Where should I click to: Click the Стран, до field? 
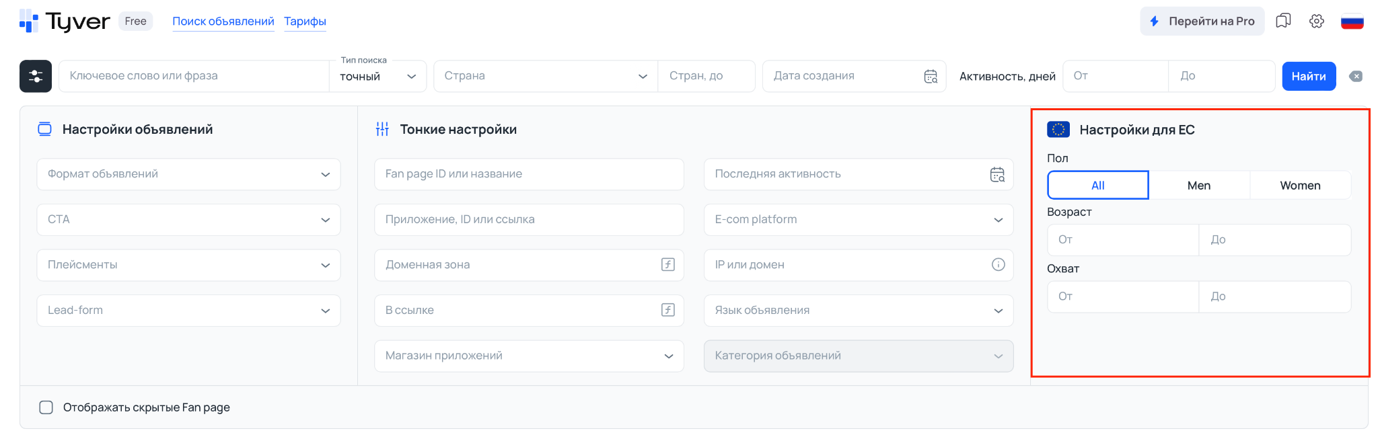(x=706, y=76)
